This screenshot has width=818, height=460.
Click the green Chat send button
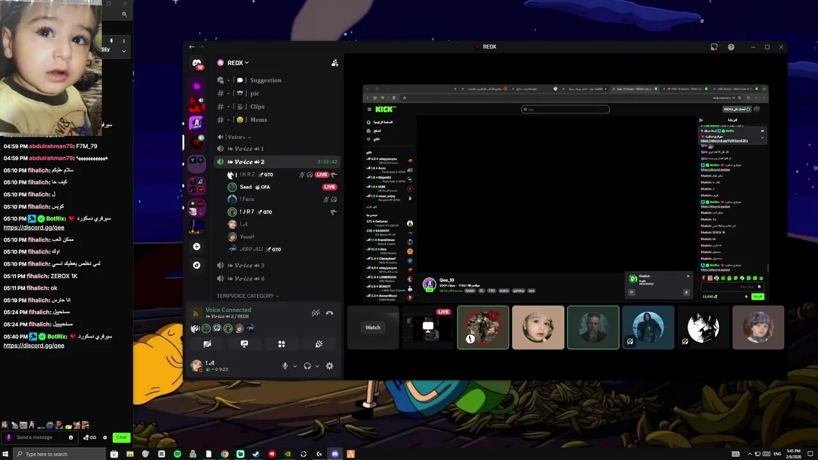[x=121, y=438]
